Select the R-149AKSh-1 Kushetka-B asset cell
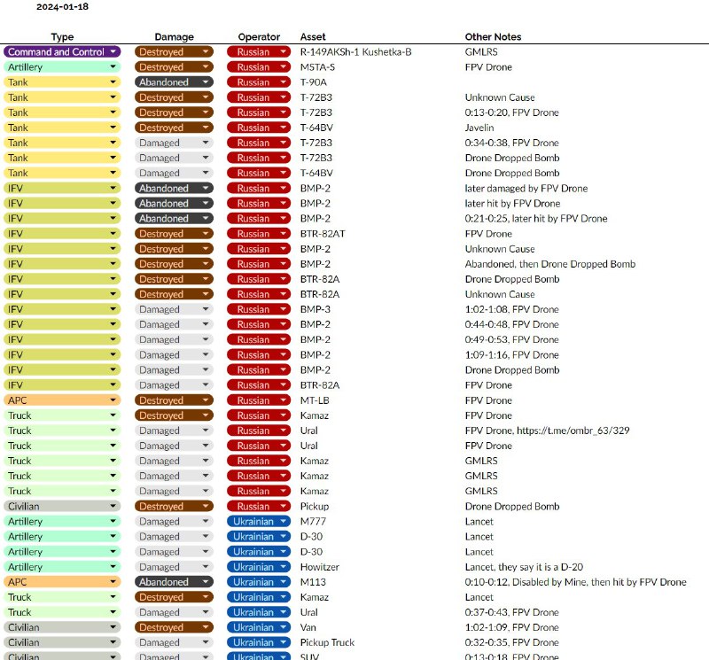Screen dimensions: 709x660 [356, 52]
